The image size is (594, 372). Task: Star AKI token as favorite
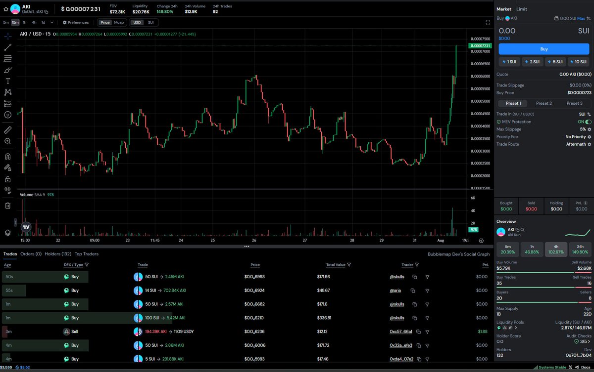click(x=5, y=9)
